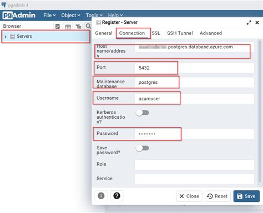
Task: Click the Filtered Rows icon in Browser toolbar
Action: pyautogui.click(x=78, y=27)
